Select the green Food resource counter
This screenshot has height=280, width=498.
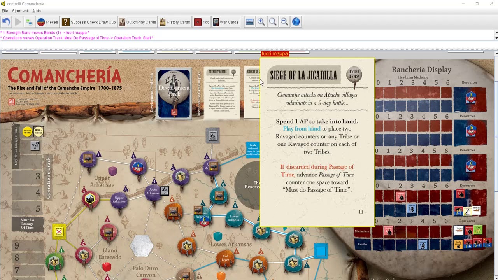(478, 230)
